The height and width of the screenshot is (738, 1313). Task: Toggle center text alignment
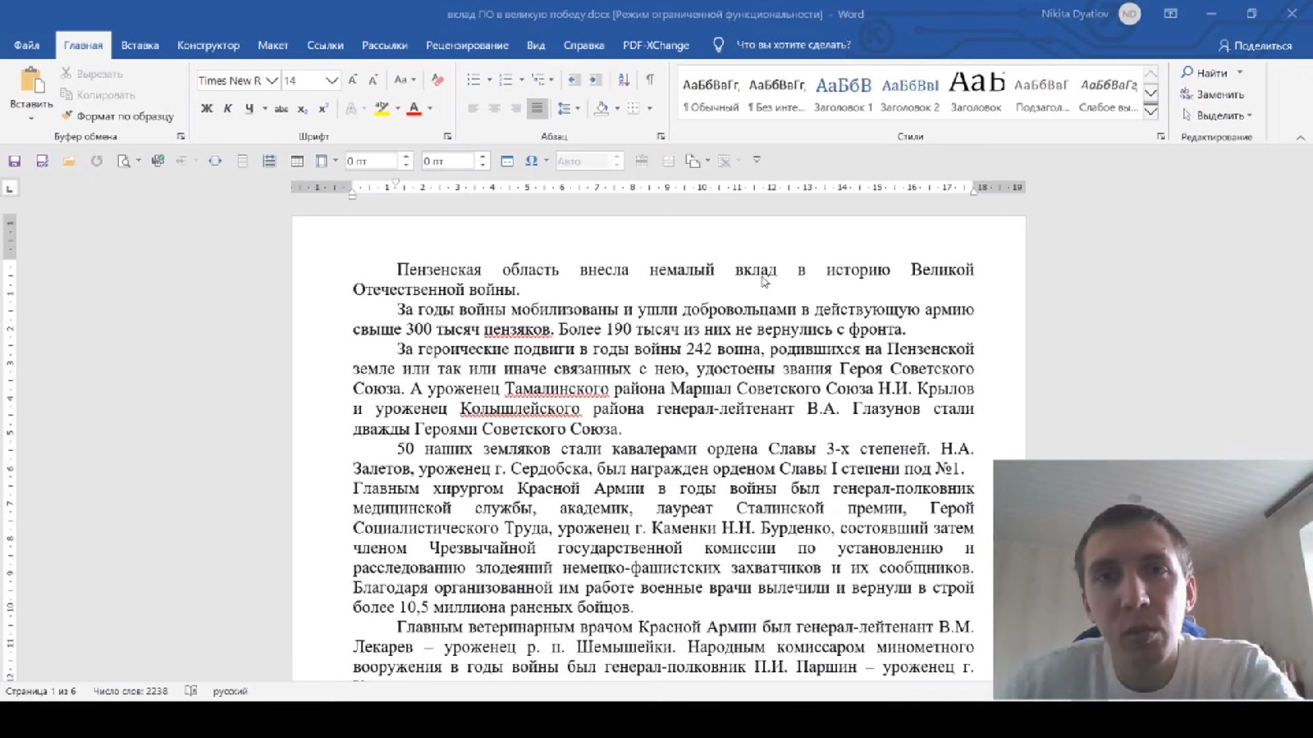click(494, 108)
